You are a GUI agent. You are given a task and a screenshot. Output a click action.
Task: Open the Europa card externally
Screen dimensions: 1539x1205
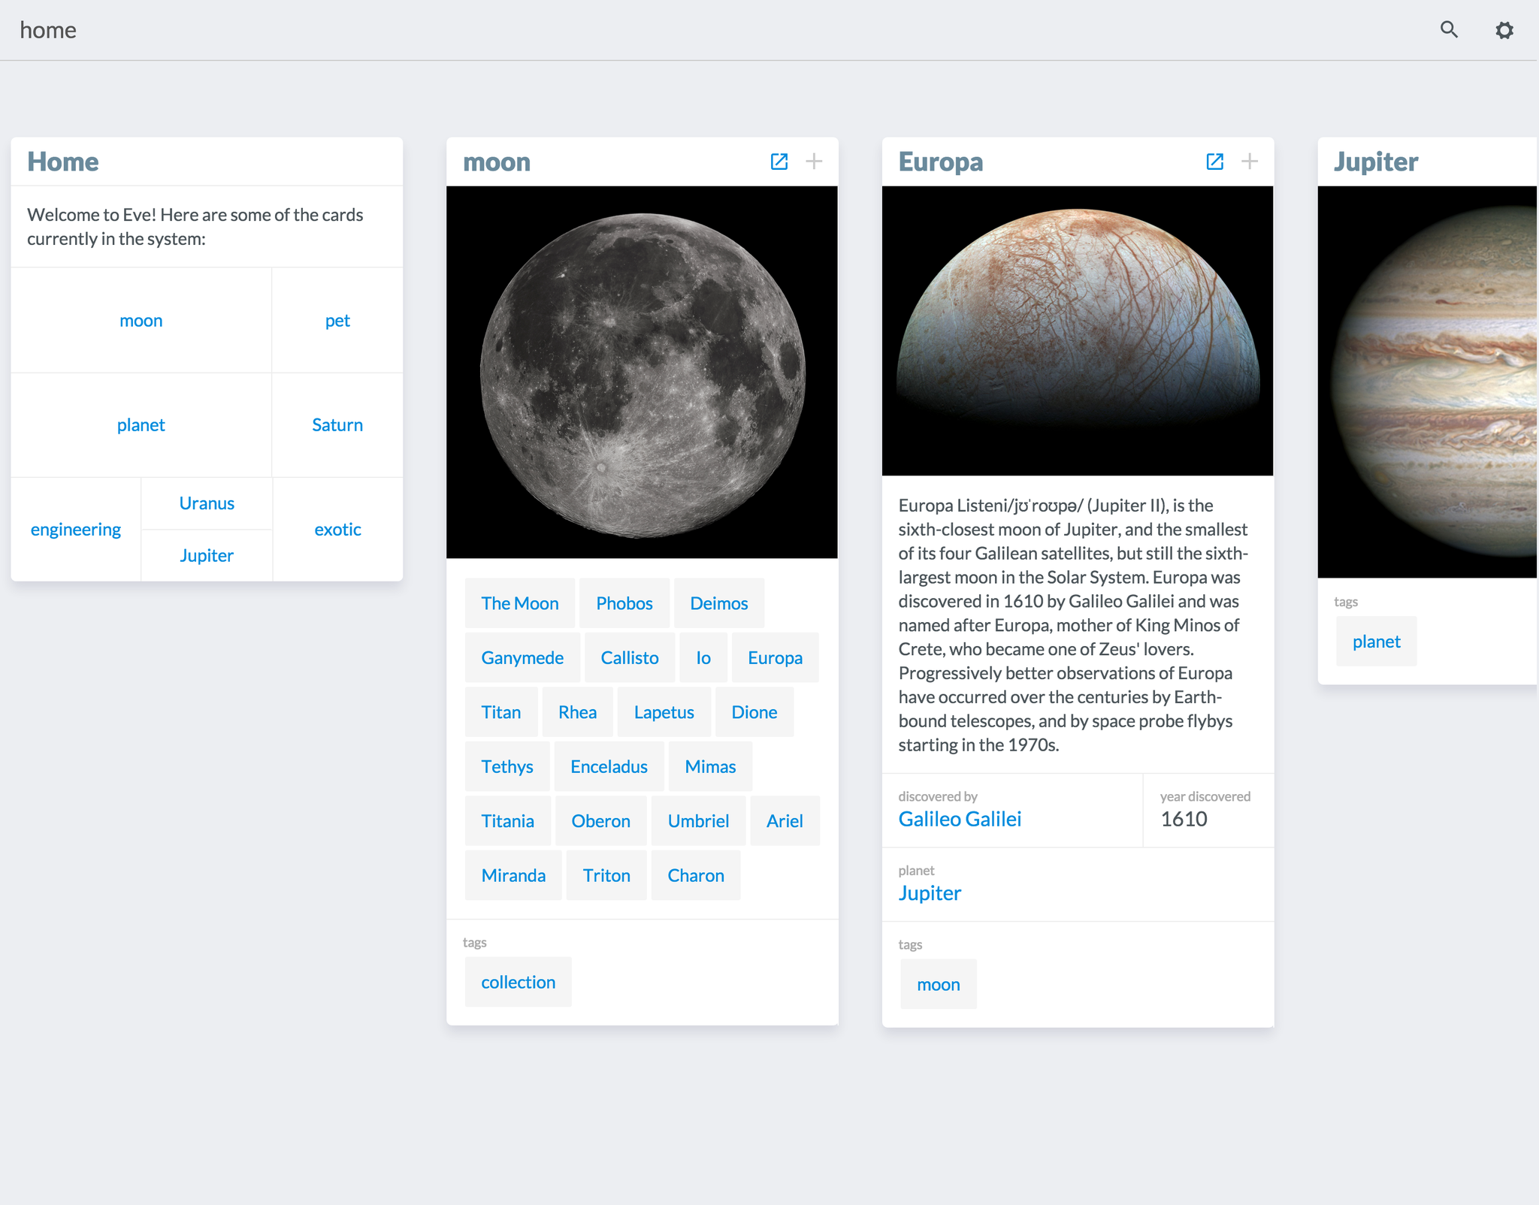(x=1215, y=161)
